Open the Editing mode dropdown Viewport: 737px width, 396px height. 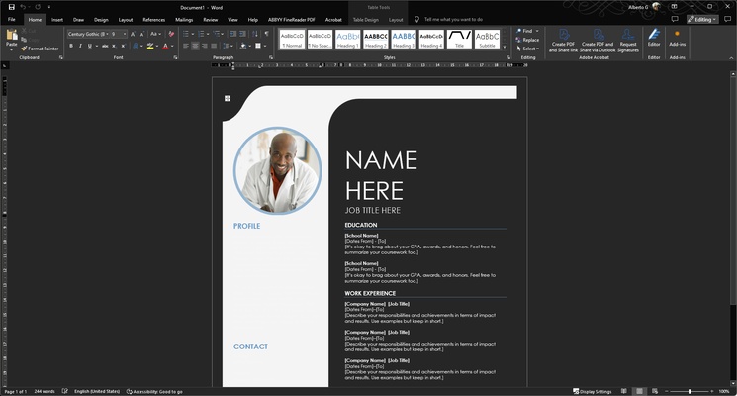pos(702,19)
